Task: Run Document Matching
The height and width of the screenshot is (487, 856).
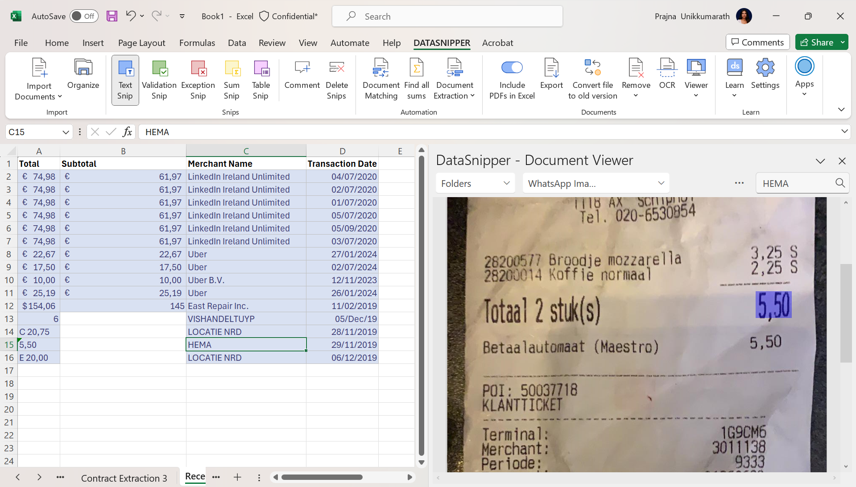Action: click(x=380, y=80)
